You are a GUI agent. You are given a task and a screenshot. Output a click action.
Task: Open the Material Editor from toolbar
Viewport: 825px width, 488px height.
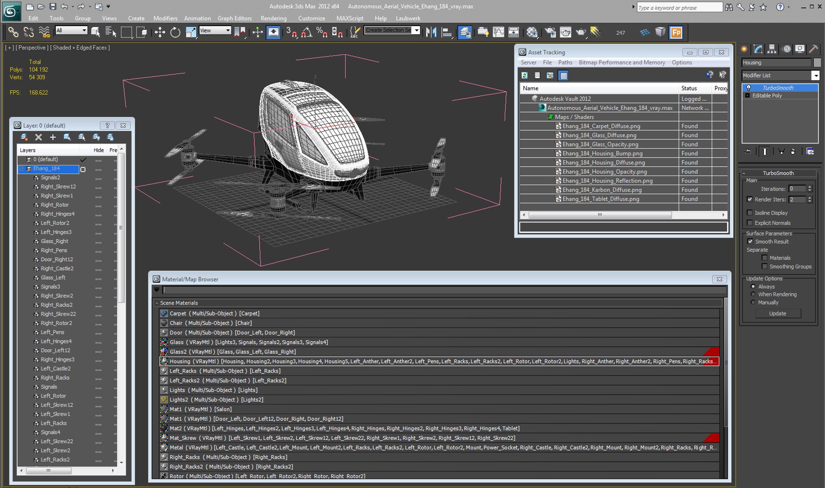[532, 32]
